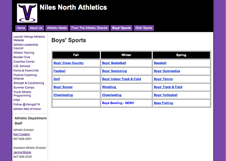Select Athletic Media in navigation bar
226x161 pixels.
57,28
